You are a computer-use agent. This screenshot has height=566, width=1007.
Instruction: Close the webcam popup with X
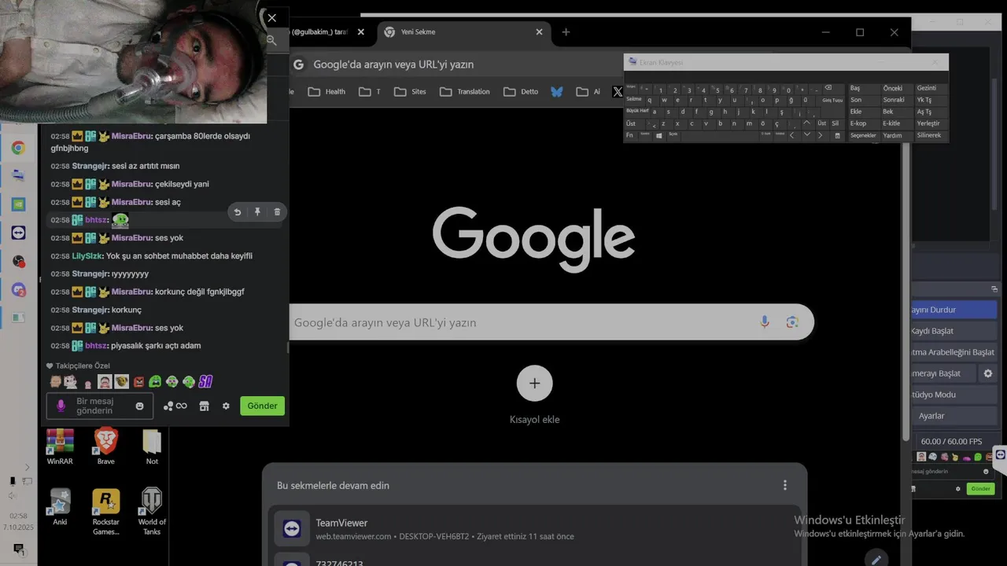[271, 18]
